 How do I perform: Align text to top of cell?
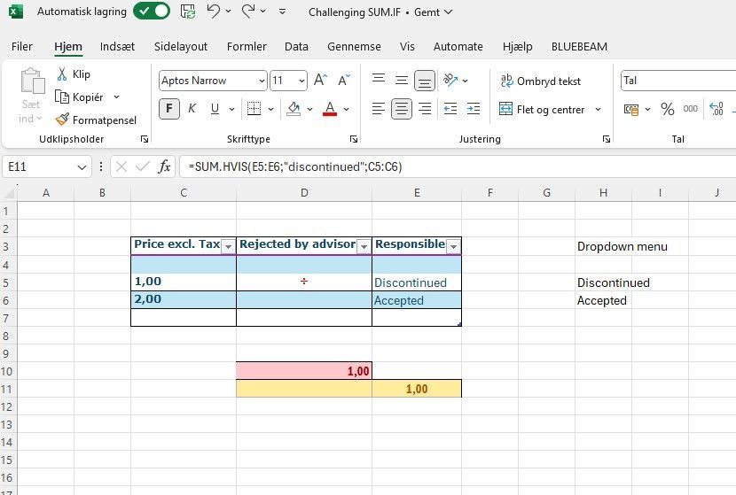coord(379,81)
